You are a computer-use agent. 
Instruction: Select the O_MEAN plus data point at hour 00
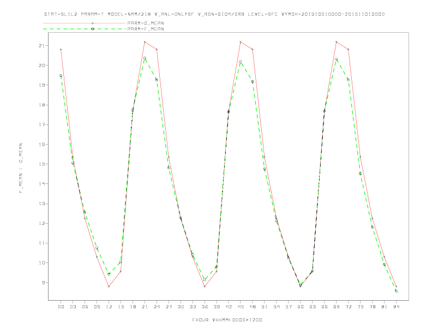tap(61, 50)
